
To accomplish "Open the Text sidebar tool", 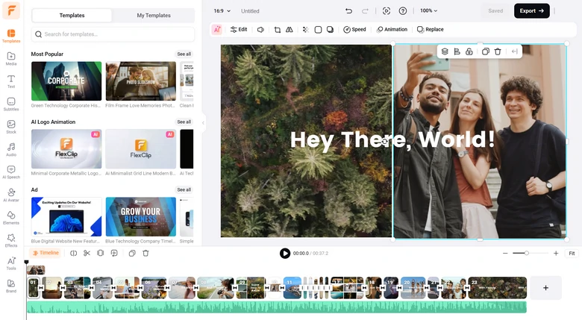I will click(11, 81).
